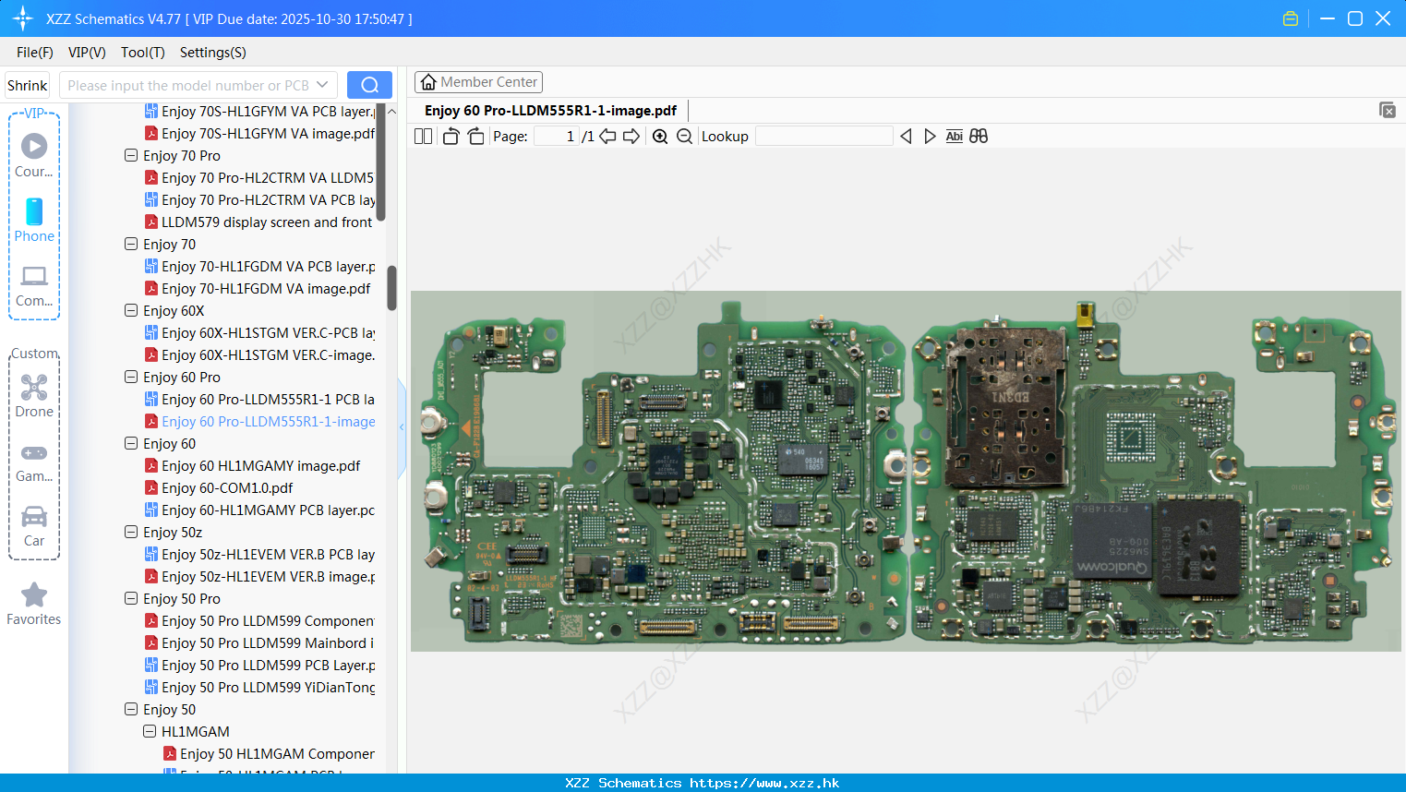Open Enjoy 60-COM1.0.pdf

click(x=219, y=487)
